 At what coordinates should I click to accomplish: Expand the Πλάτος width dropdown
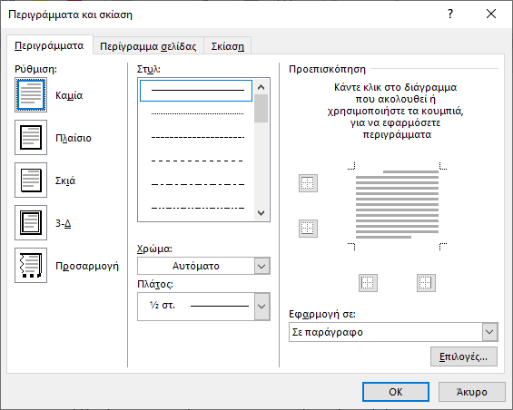(x=203, y=307)
